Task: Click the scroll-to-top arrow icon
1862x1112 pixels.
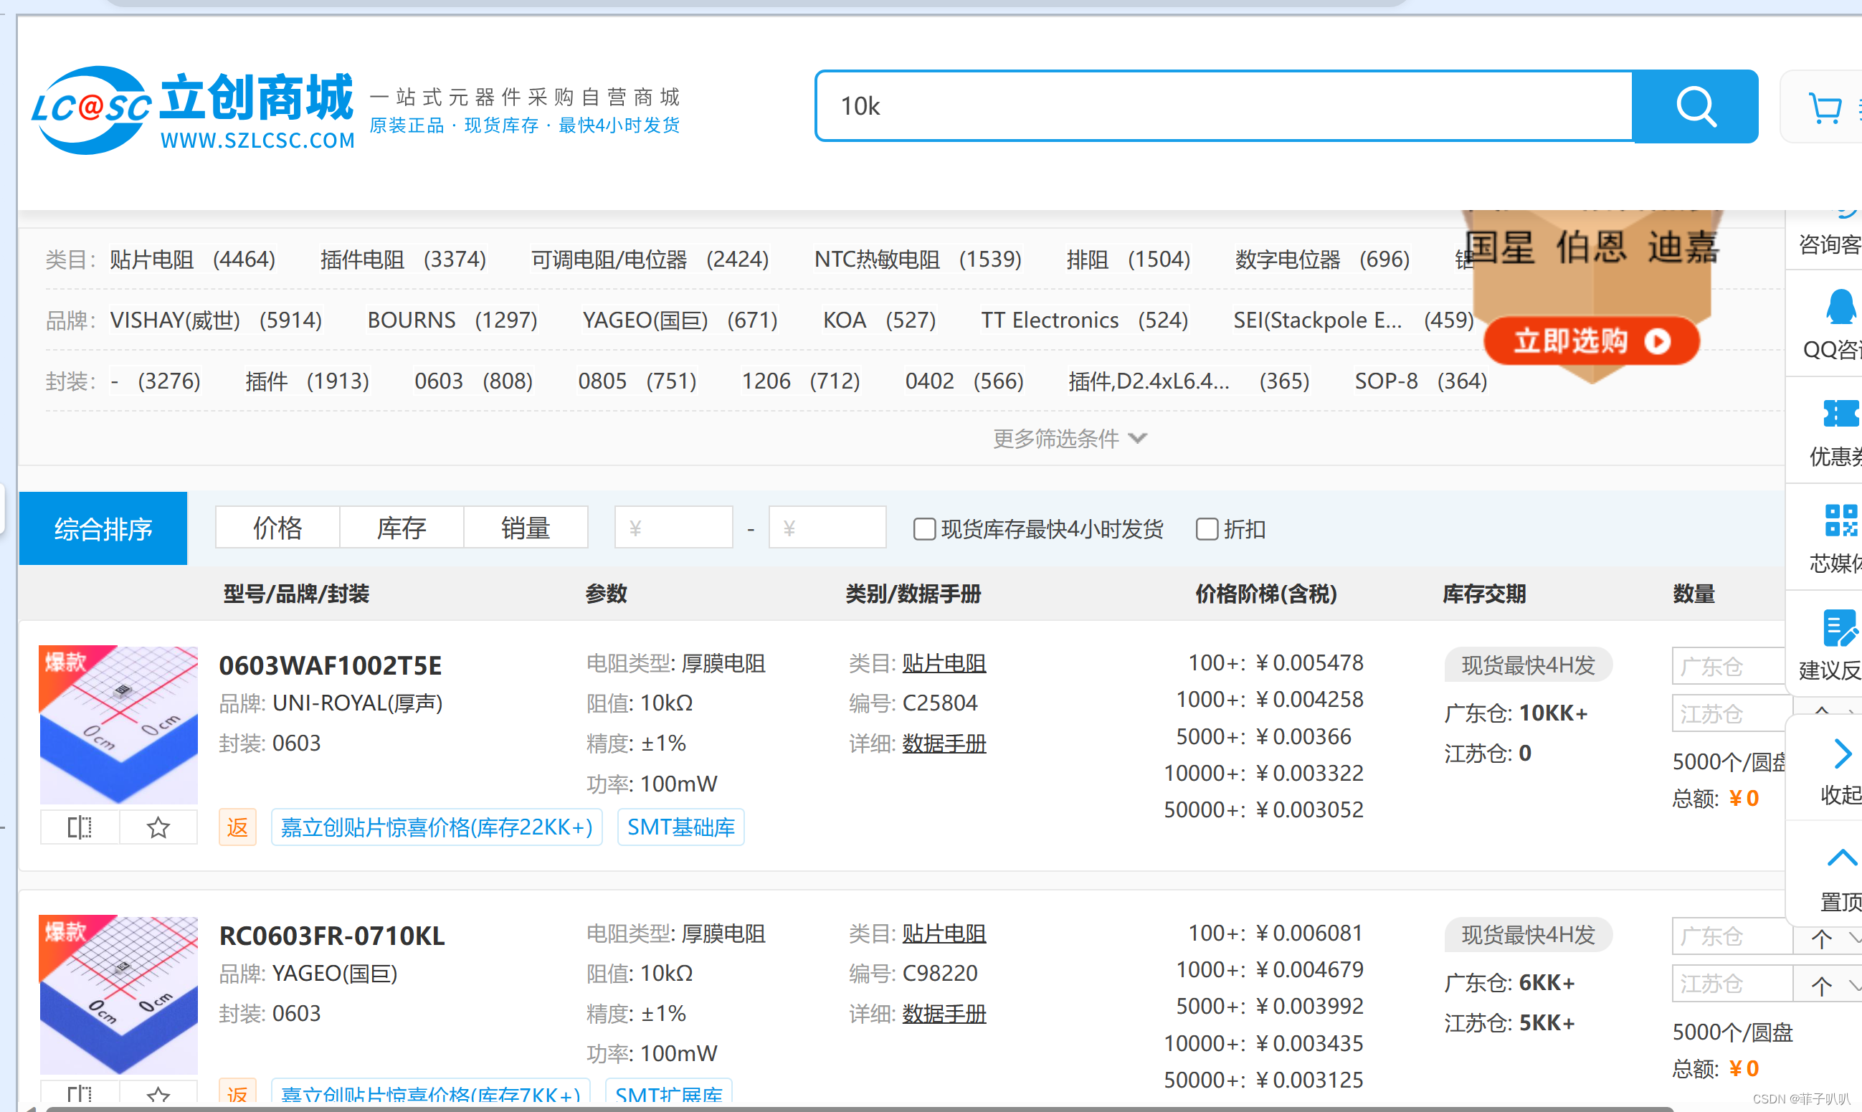Action: coord(1842,858)
